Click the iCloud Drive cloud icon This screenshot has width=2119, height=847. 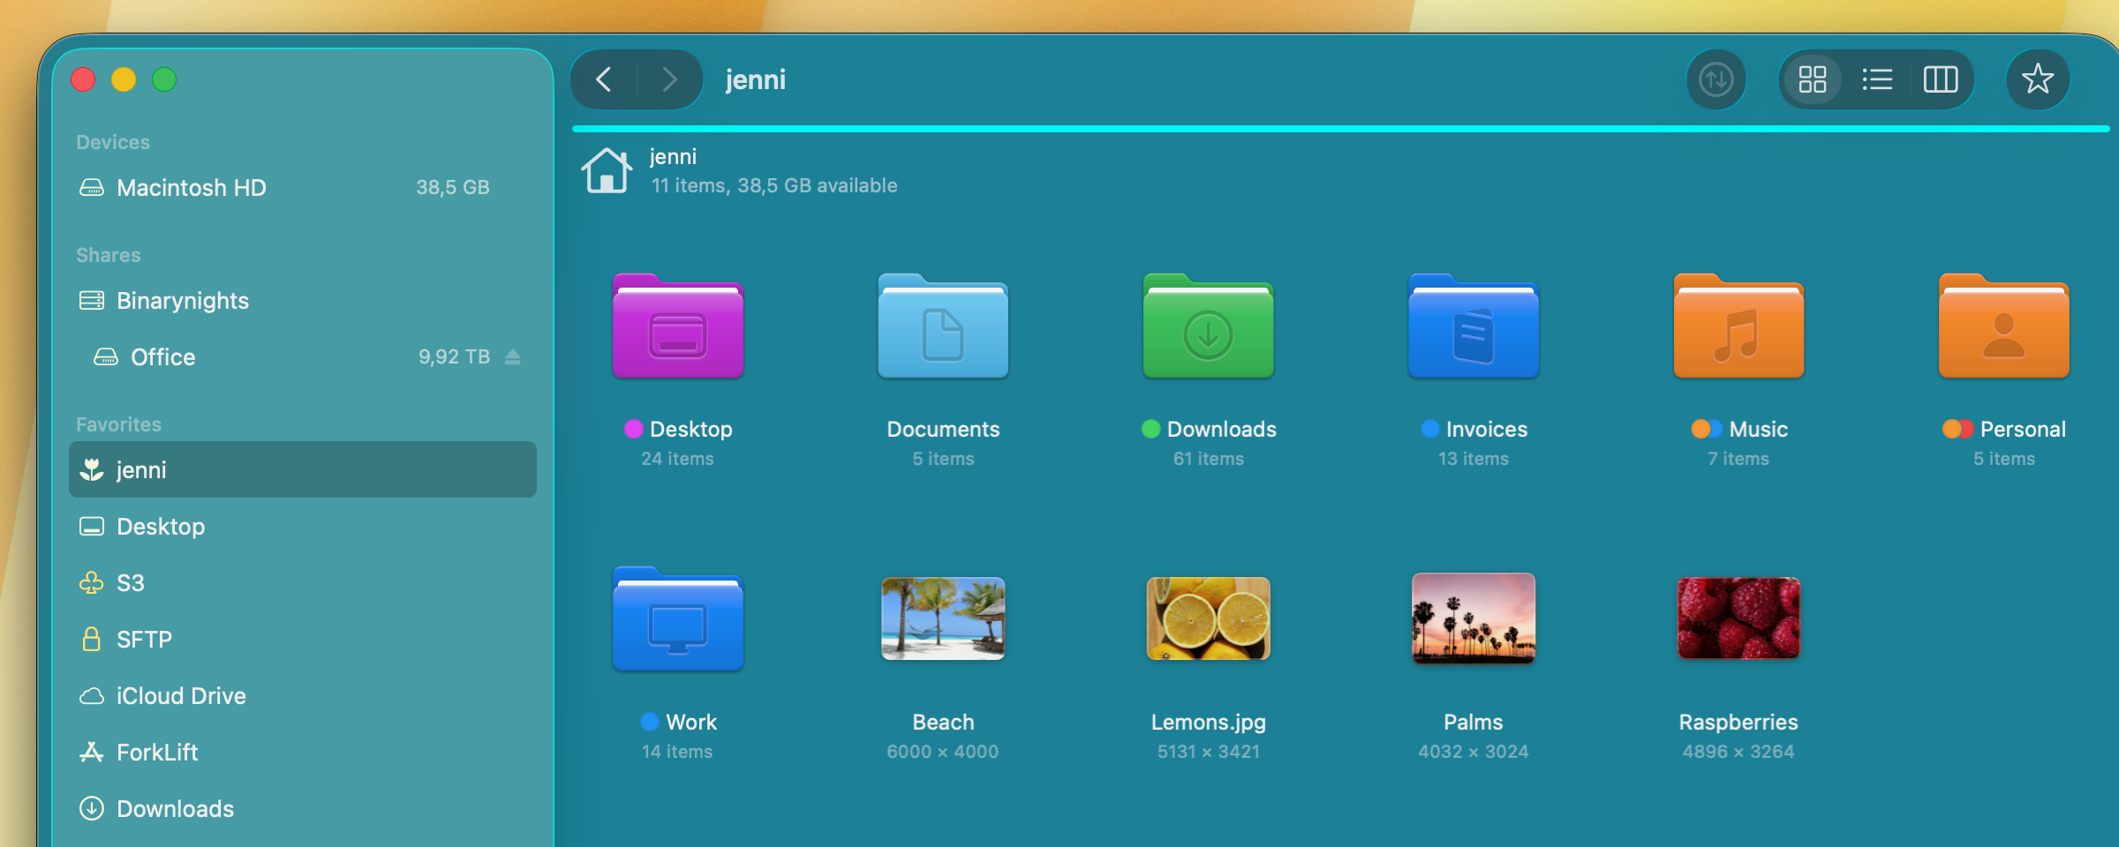92,696
